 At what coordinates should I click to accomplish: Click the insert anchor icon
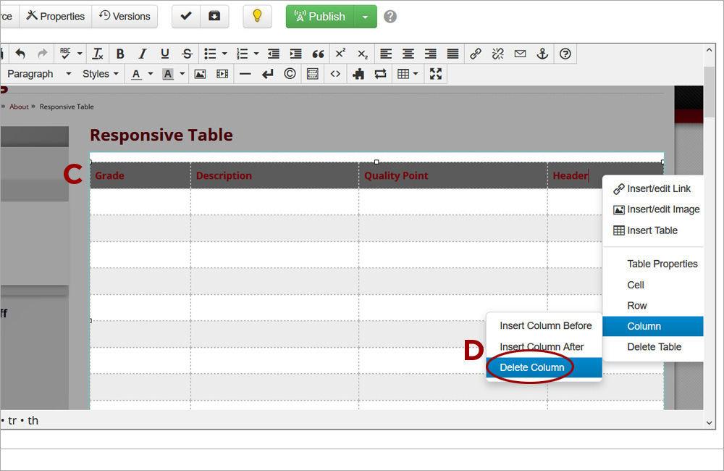coord(543,54)
